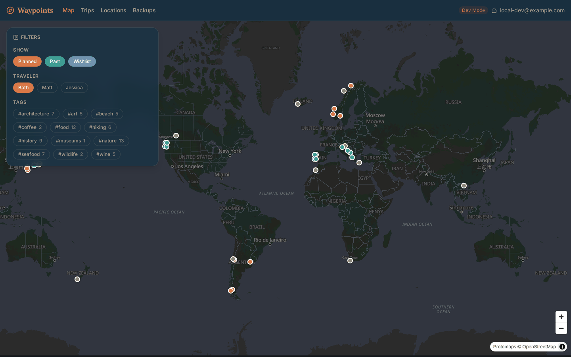Click the FILTERS panel heading
This screenshot has width=571, height=357.
tap(31, 37)
